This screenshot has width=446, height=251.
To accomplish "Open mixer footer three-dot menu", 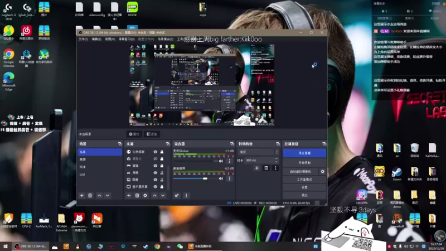I will click(186, 196).
